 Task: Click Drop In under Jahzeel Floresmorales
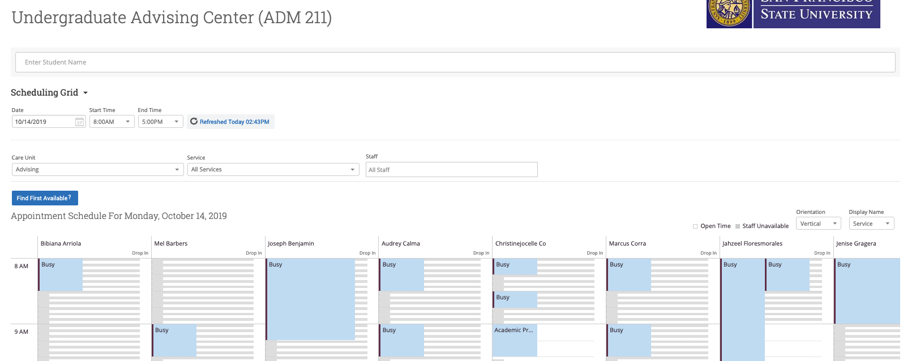tap(822, 253)
